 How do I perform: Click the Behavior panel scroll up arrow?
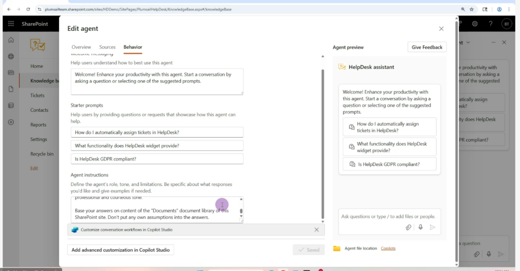tap(322, 57)
